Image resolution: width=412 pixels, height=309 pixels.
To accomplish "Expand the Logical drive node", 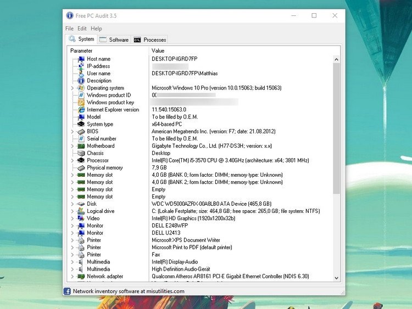I will [x=73, y=211].
